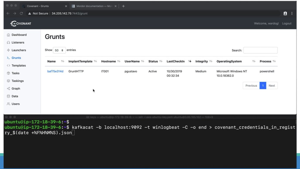Click page 1 pagination button
Screen dimensions: 300x169
263,86
